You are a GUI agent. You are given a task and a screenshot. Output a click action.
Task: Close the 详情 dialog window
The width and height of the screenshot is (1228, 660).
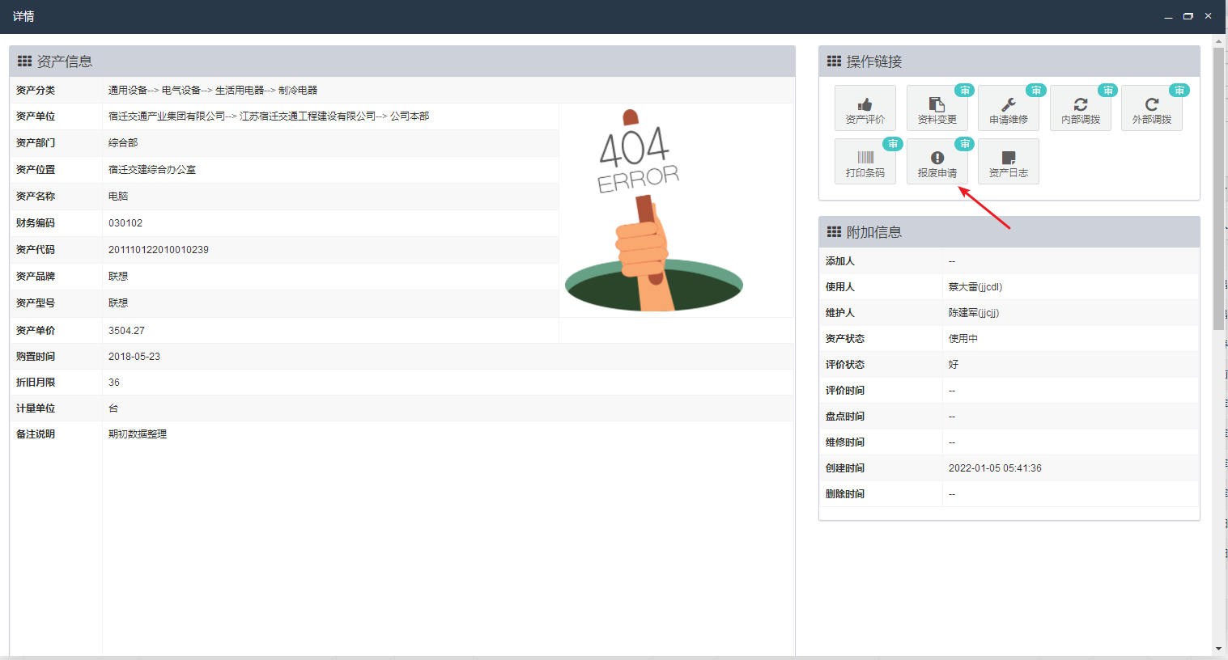click(1208, 16)
